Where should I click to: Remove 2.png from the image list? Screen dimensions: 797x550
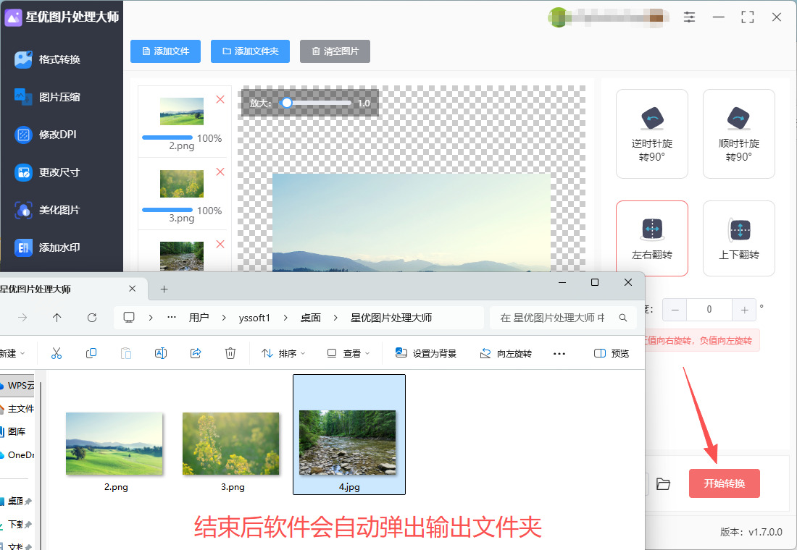coord(220,100)
